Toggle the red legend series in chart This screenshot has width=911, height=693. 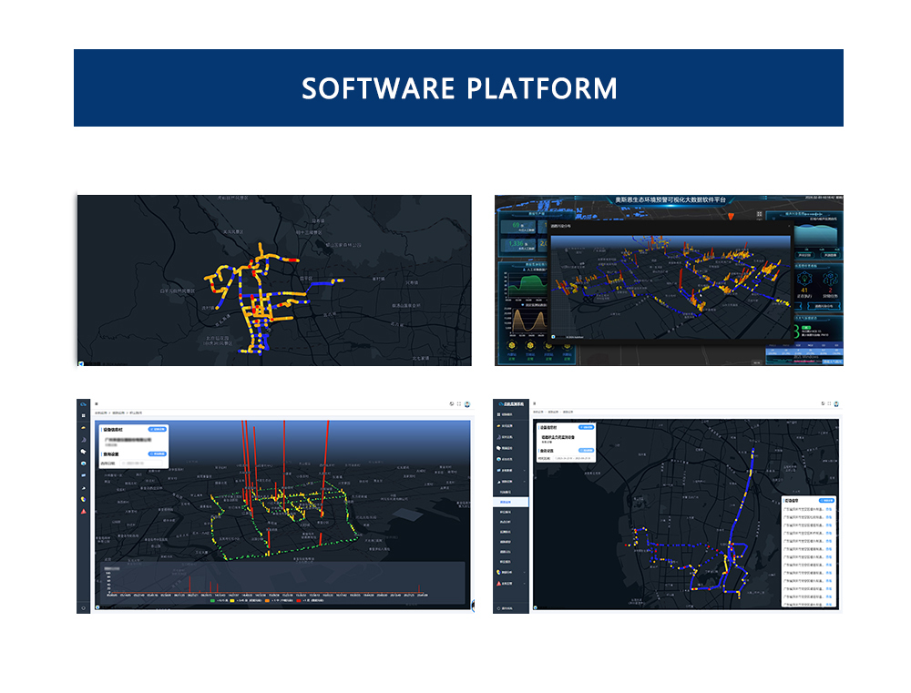[300, 601]
